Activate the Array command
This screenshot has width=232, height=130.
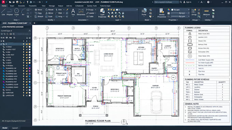[x=59, y=17]
